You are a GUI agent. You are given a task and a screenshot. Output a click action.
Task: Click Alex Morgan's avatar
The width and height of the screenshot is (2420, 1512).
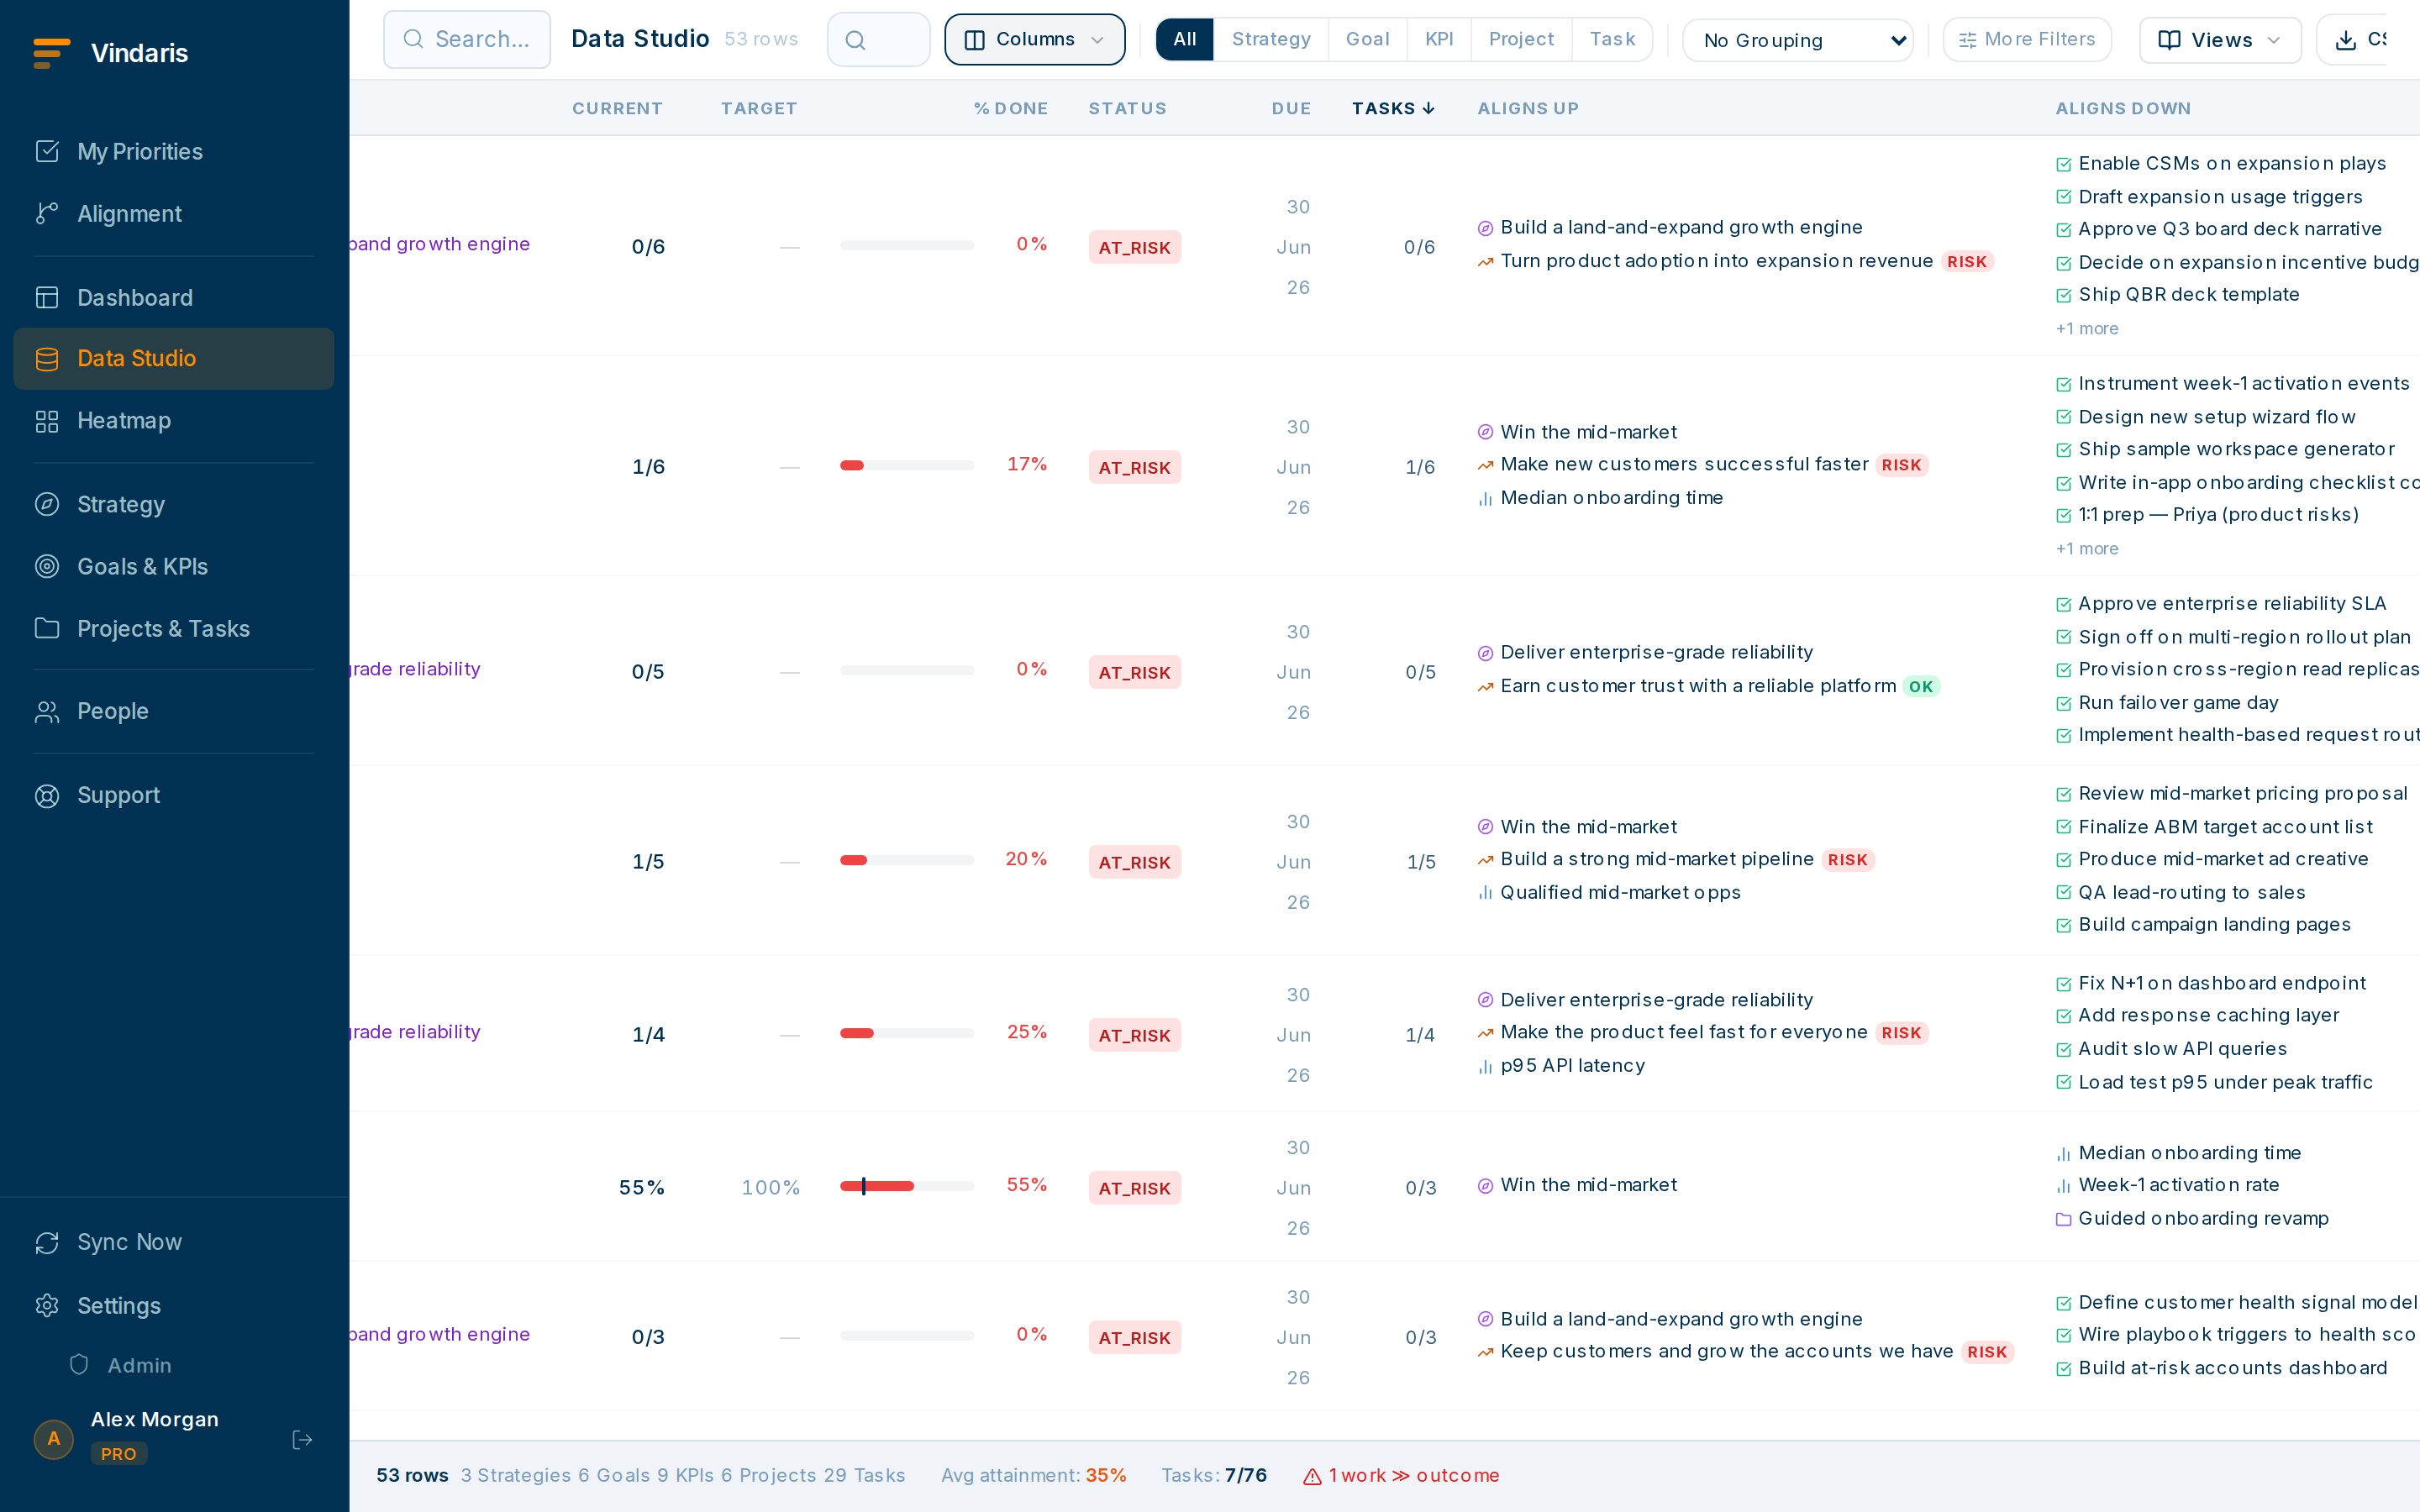coord(54,1440)
